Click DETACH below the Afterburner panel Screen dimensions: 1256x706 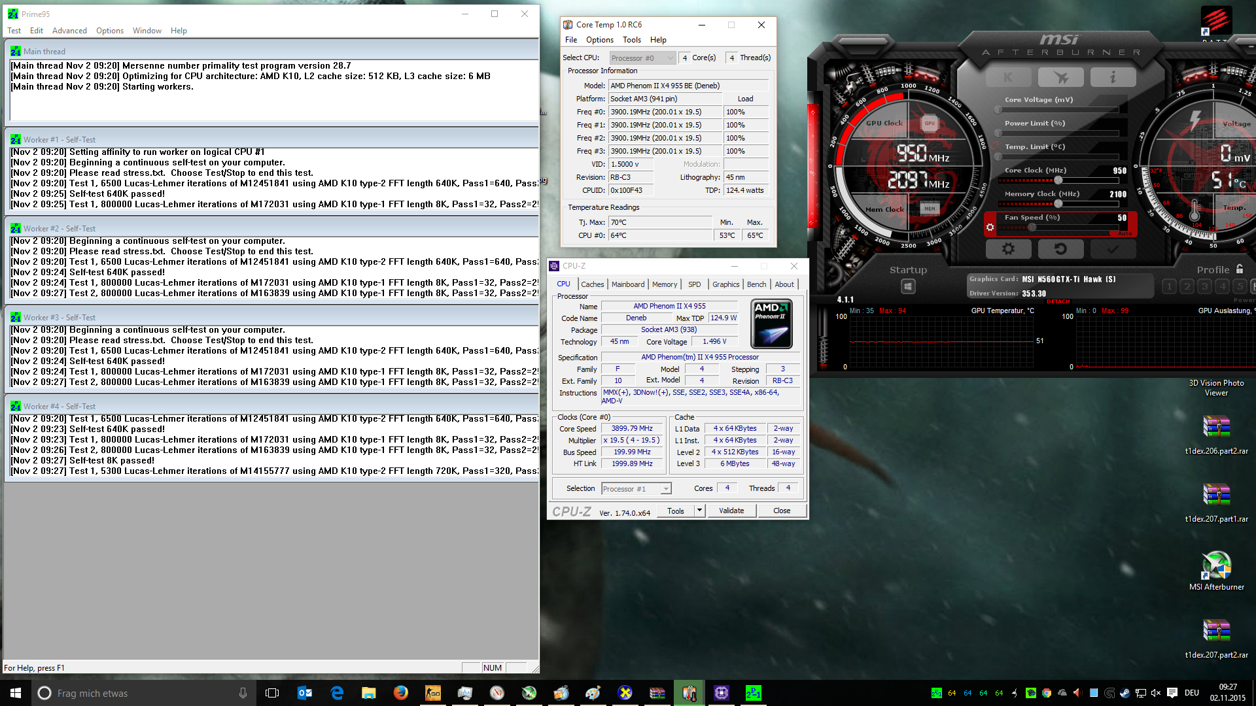click(x=1058, y=301)
